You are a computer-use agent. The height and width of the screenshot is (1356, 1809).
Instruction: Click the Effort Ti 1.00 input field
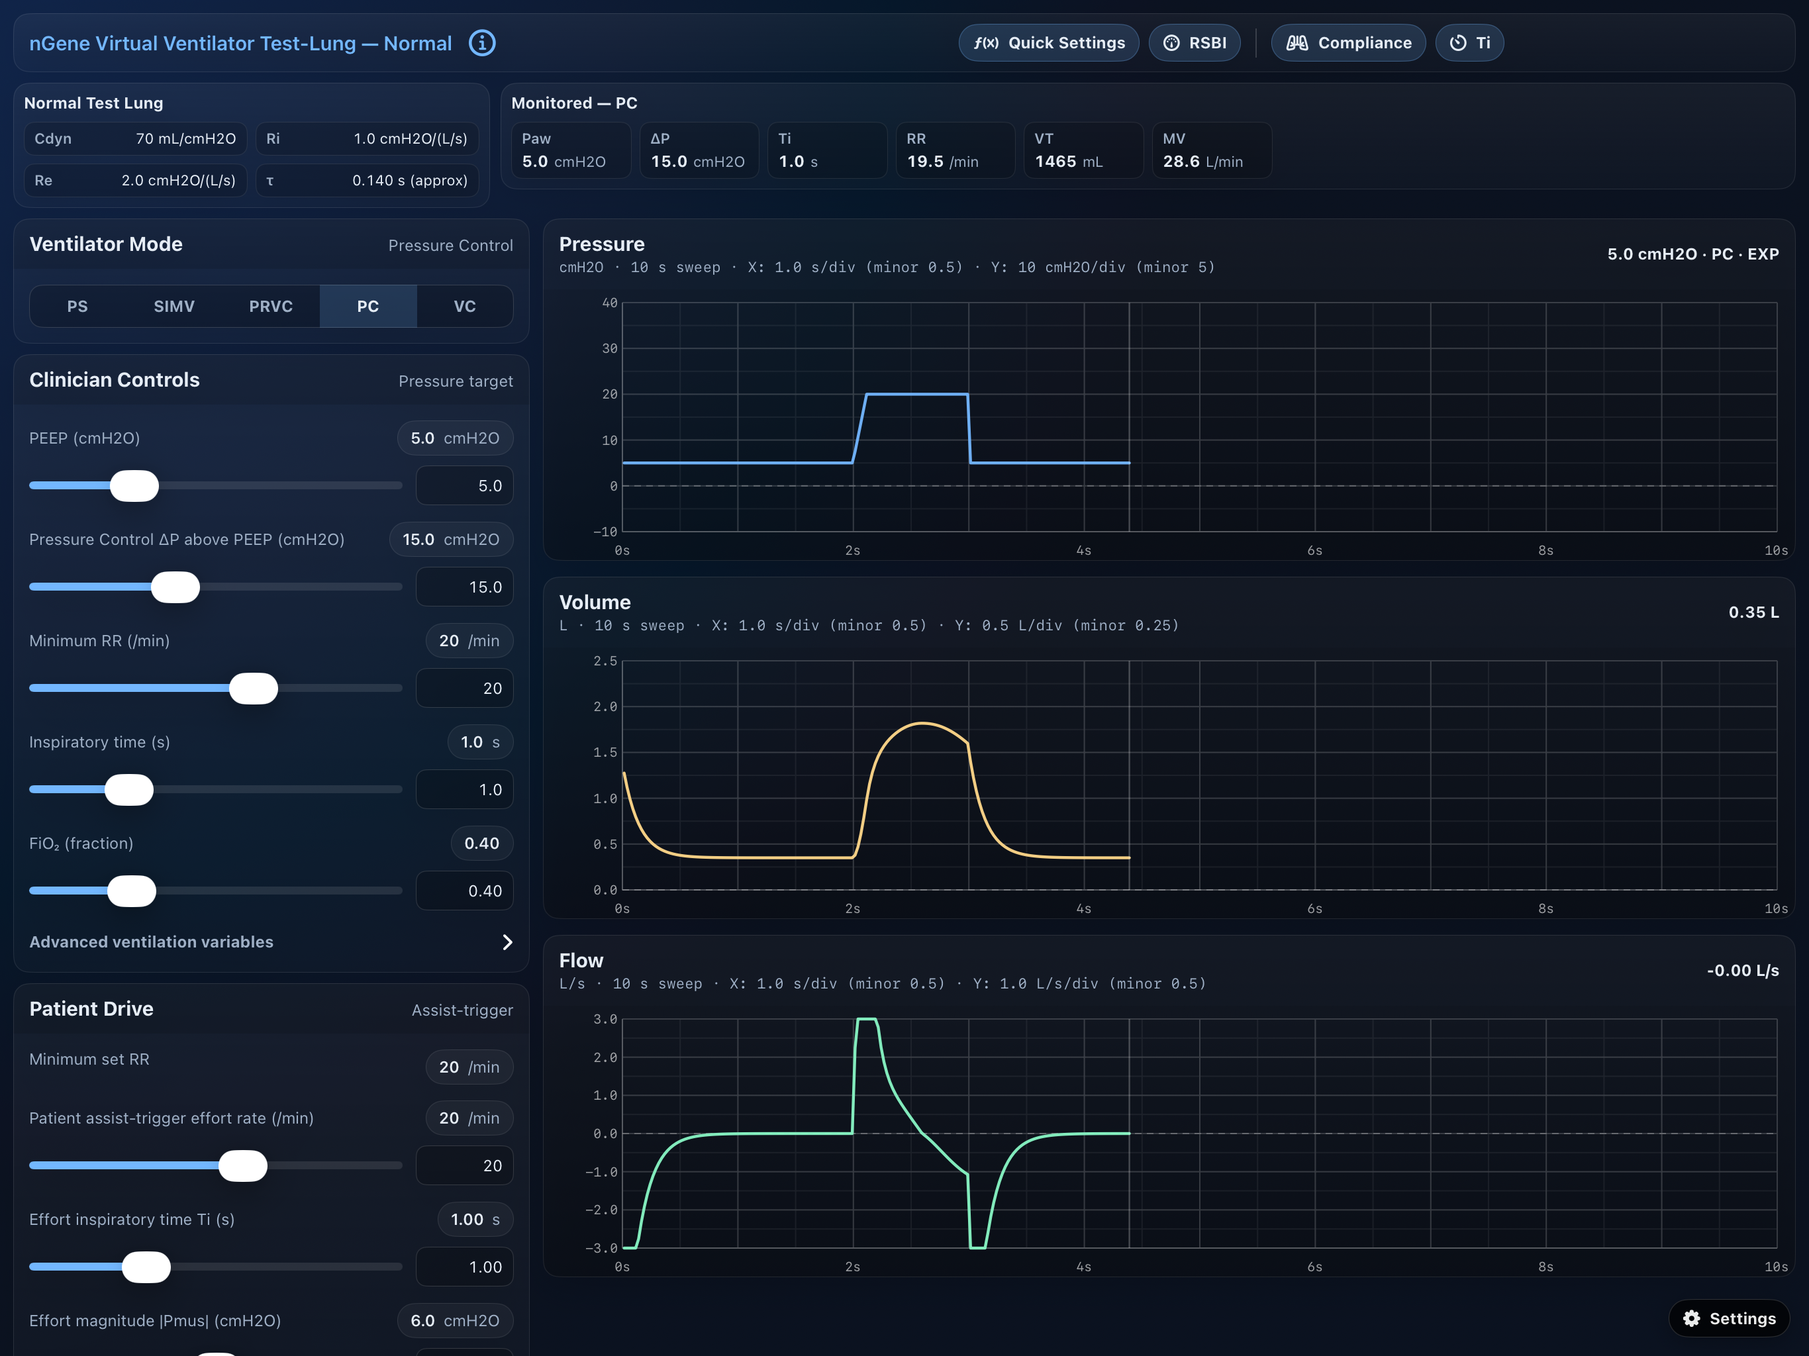pyautogui.click(x=465, y=1268)
